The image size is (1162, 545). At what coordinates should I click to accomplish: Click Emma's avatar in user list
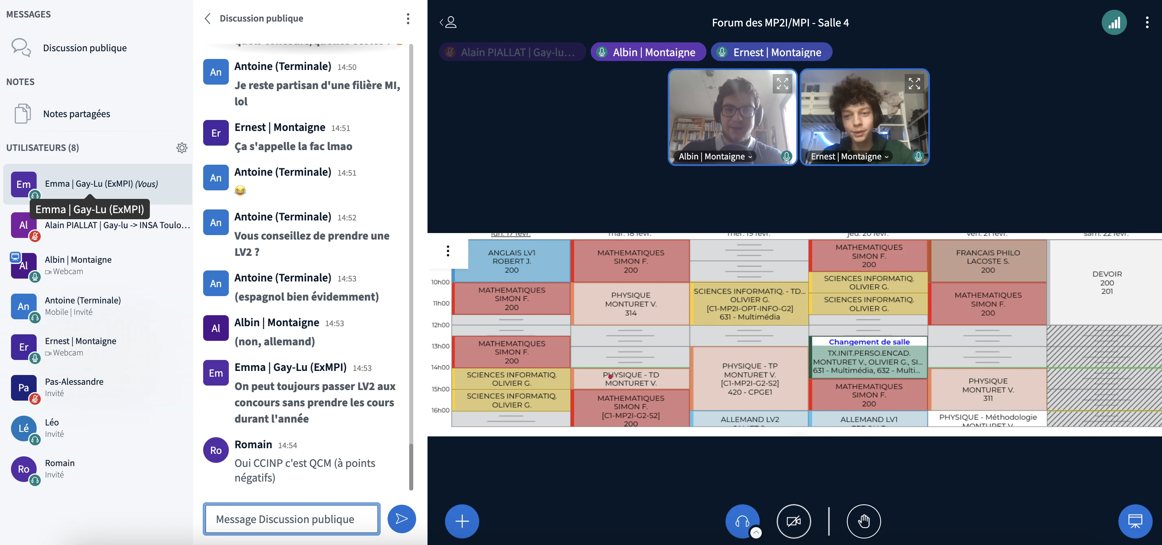pos(24,184)
